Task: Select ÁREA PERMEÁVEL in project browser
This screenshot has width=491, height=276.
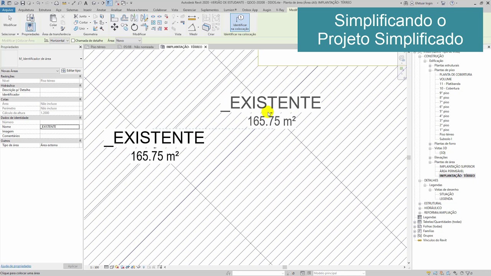Action: [x=451, y=171]
